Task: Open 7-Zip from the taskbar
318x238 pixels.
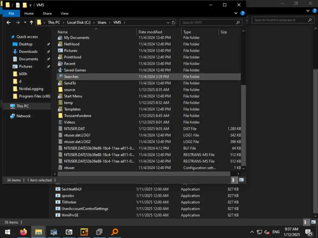Action: tap(69, 232)
